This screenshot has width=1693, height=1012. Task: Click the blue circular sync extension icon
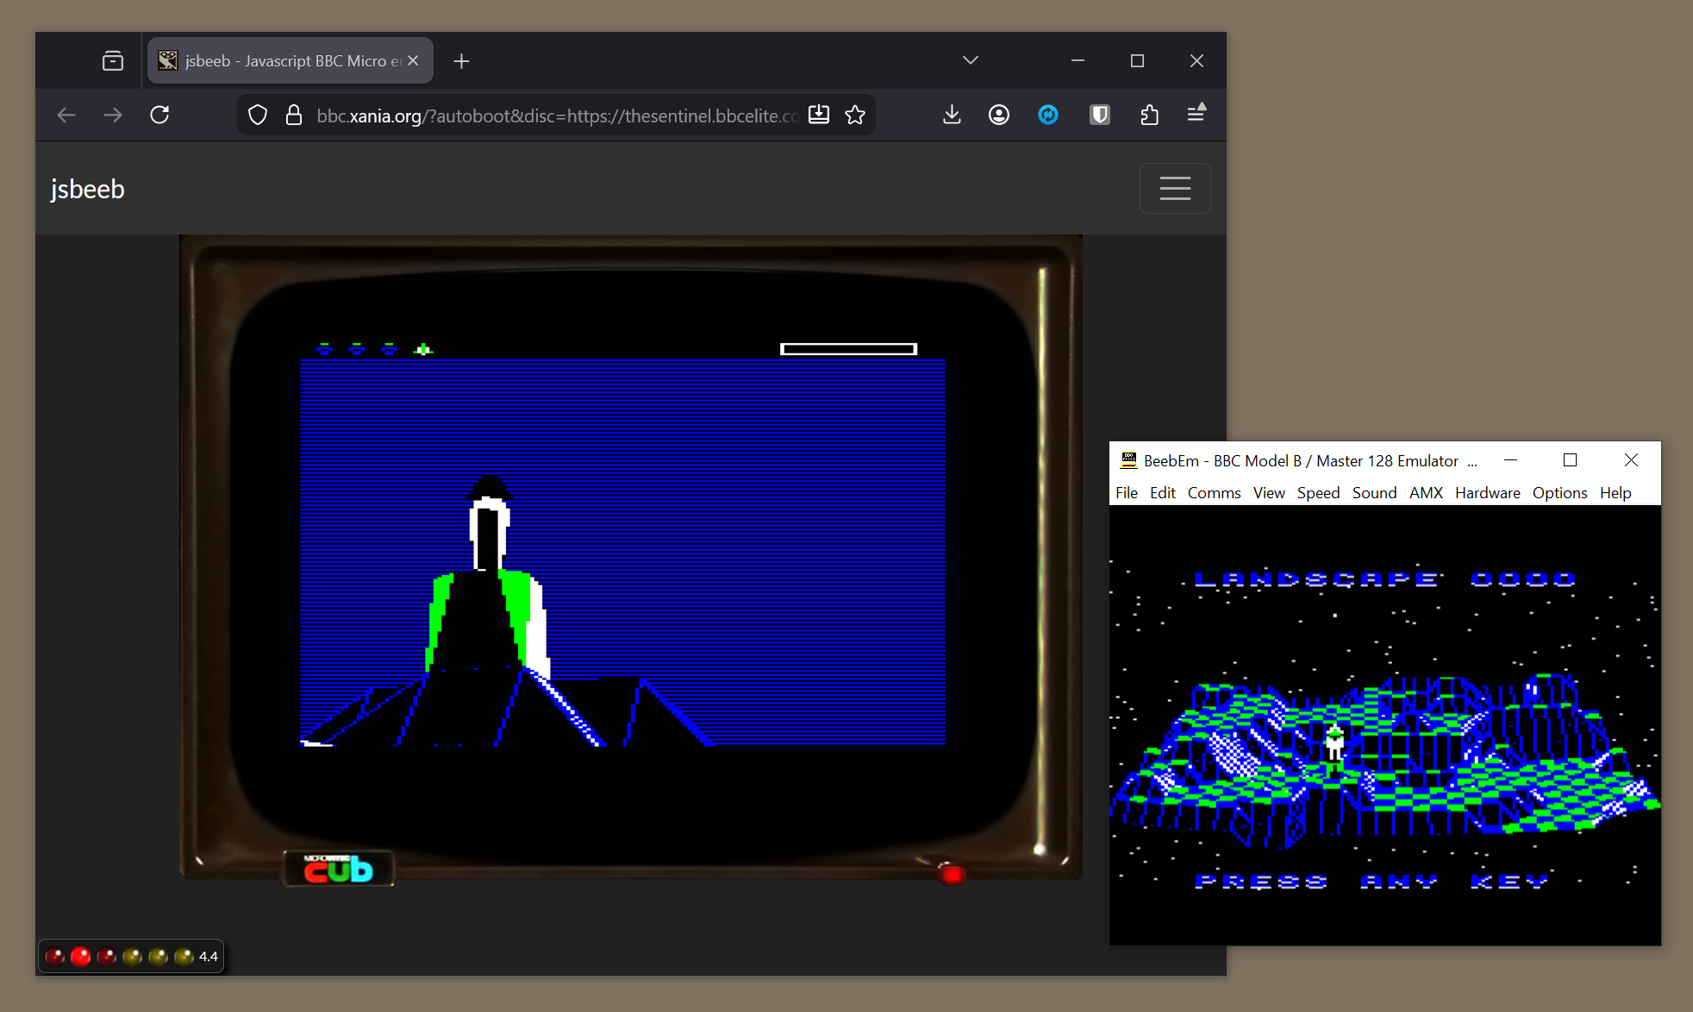tap(1049, 115)
